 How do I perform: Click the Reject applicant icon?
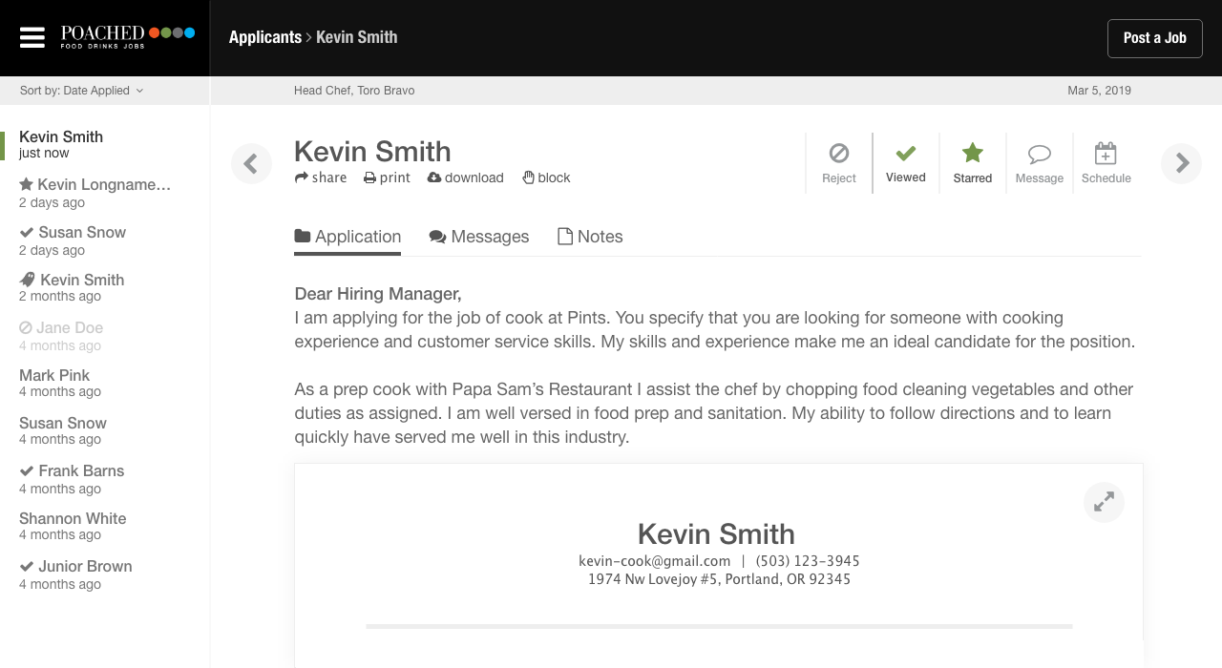(839, 163)
